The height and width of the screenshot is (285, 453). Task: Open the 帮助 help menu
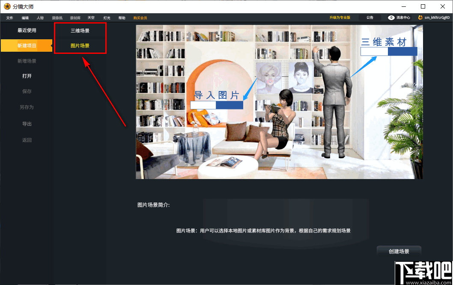(121, 18)
